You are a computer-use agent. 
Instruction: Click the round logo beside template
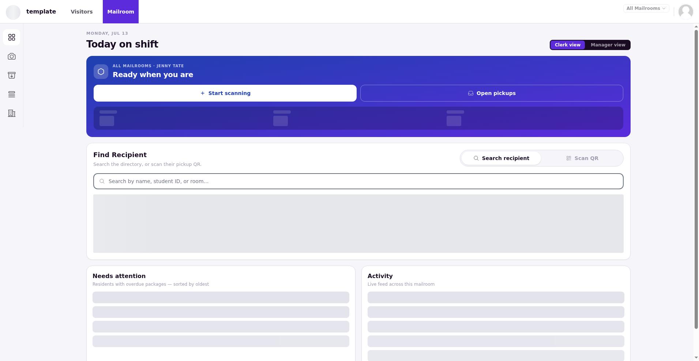[x=13, y=12]
